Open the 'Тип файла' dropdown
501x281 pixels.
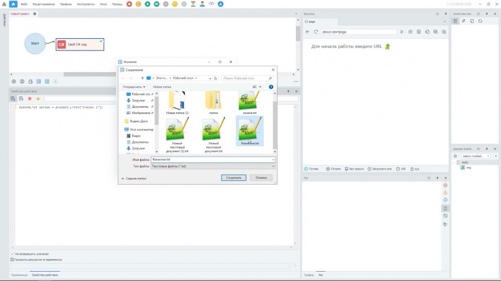tap(213, 167)
